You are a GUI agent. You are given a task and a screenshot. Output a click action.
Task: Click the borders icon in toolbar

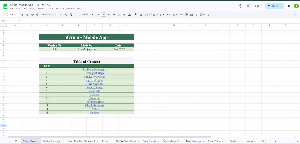[x=141, y=15]
